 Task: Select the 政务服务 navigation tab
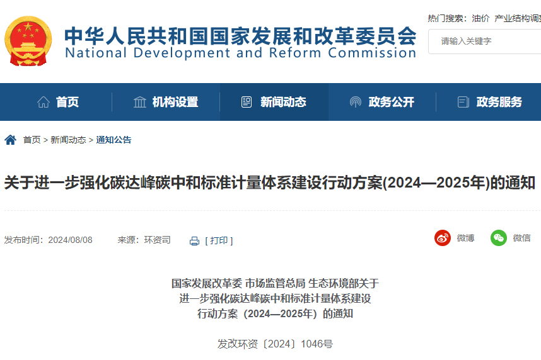click(499, 102)
